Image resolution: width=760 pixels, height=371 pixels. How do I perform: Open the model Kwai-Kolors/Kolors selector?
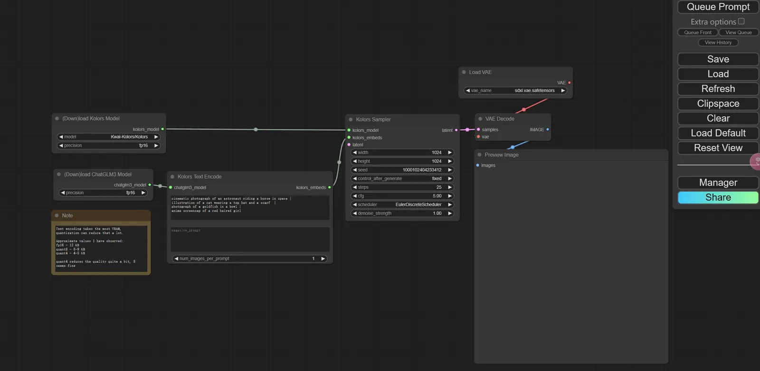tap(108, 137)
